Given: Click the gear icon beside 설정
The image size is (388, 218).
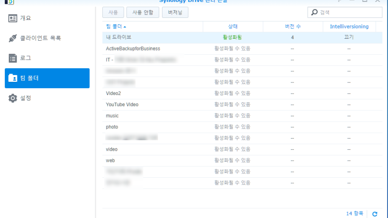Looking at the screenshot, I should 13,98.
